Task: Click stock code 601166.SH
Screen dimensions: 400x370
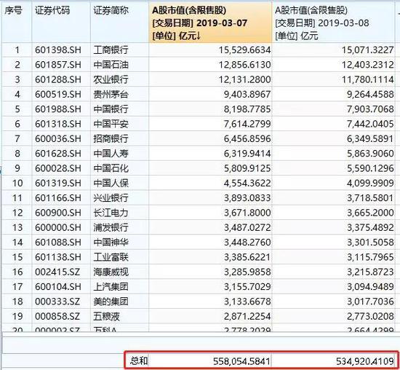Action: (x=58, y=198)
